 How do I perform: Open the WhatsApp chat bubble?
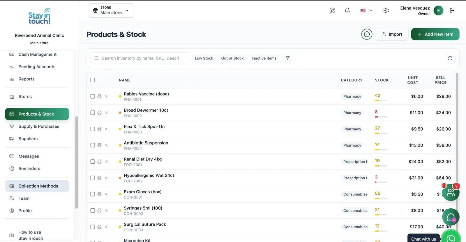[451, 238]
